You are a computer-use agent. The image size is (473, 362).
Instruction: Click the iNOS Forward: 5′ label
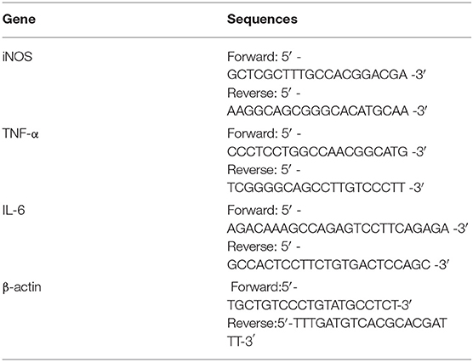click(259, 57)
